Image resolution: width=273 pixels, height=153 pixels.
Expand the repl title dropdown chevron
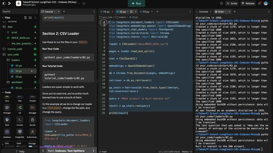(x=79, y=3)
